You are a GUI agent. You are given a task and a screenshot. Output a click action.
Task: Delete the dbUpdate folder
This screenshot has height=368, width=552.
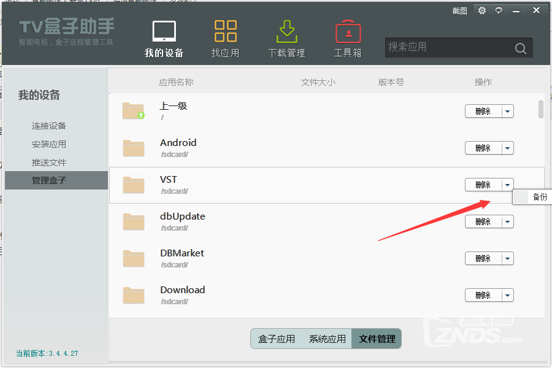click(483, 222)
